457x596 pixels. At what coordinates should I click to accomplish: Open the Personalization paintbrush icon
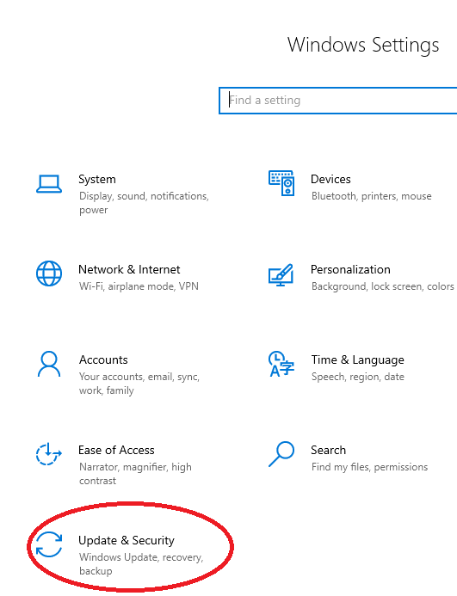[x=281, y=275]
